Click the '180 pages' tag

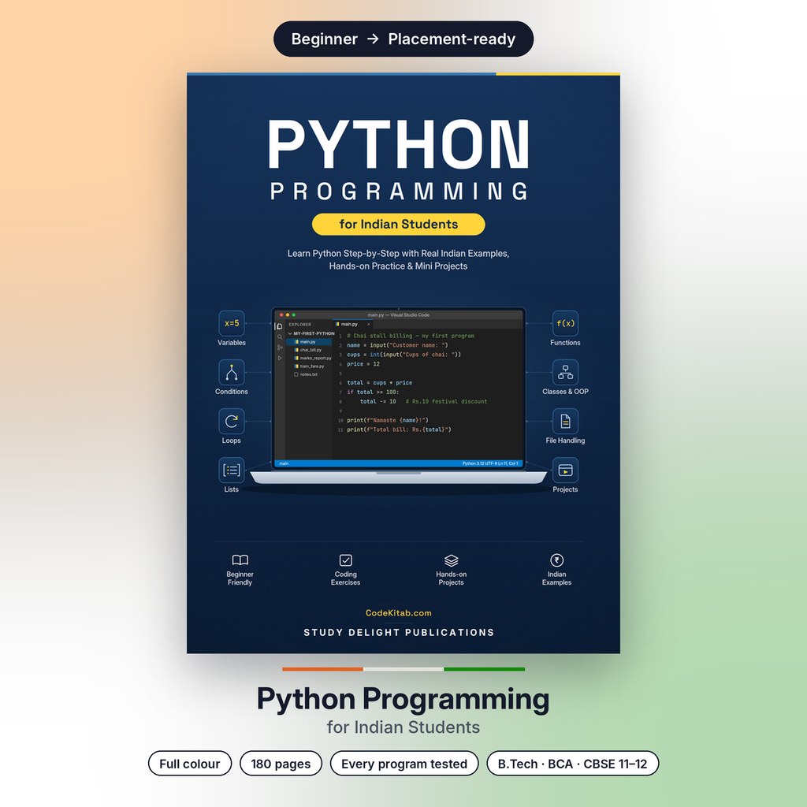click(281, 764)
